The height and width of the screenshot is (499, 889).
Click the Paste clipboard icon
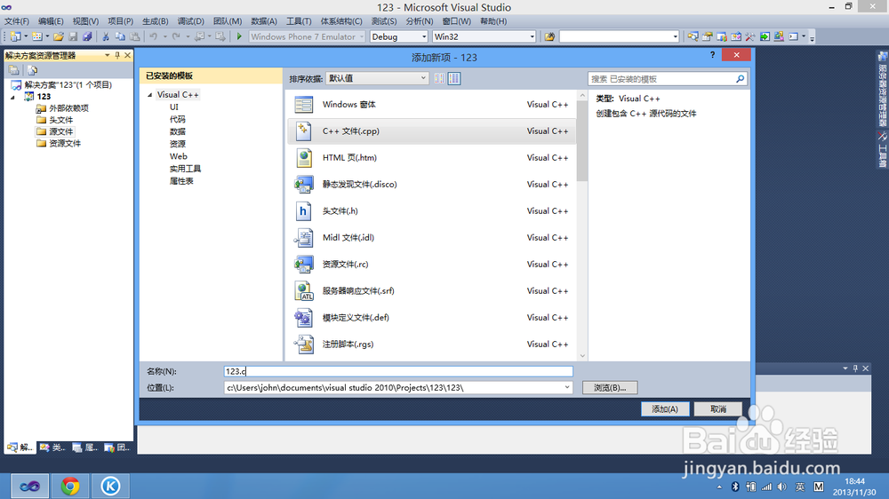135,36
